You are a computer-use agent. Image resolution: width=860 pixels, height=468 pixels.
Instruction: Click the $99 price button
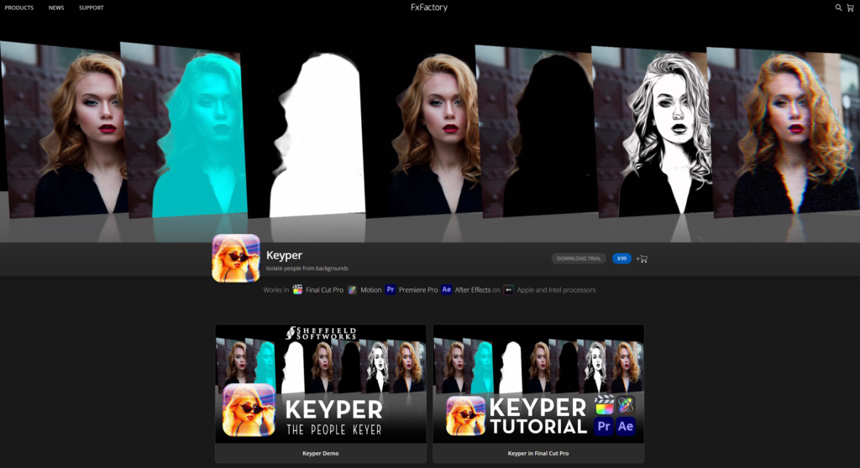click(x=621, y=258)
